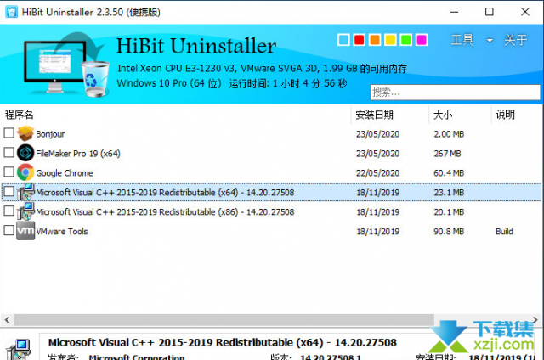This screenshot has height=360, width=544.
Task: Click the 90.8 MB size value
Action: 449,231
